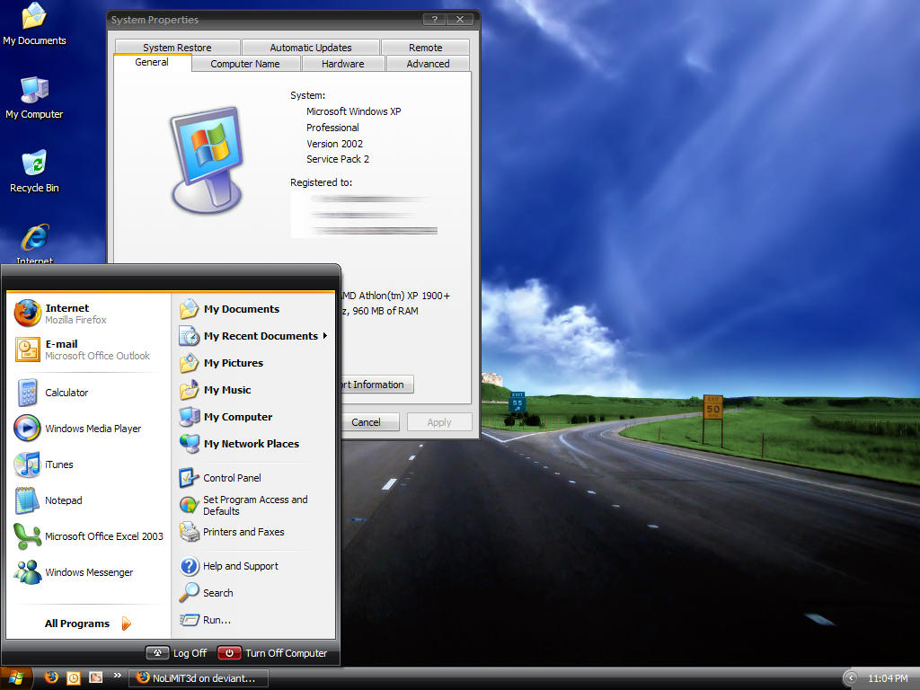Image resolution: width=920 pixels, height=690 pixels.
Task: Select the My Computer desktop icon
Action: (35, 98)
